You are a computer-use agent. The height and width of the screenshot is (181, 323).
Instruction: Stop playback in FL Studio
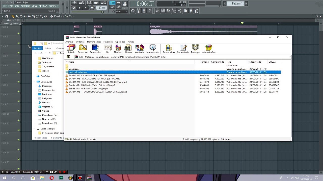tap(86, 8)
